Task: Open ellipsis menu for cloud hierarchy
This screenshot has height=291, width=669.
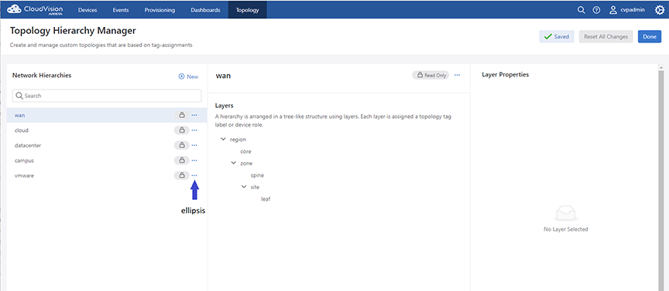Action: (194, 130)
